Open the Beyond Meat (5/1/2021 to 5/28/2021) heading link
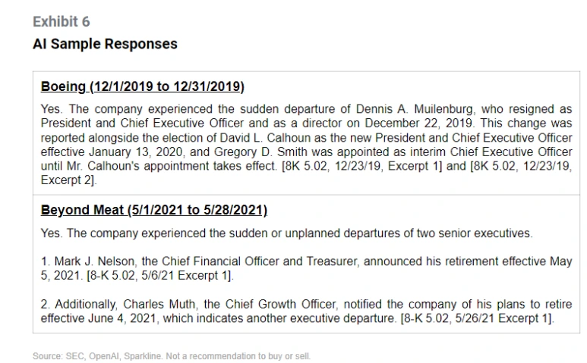 (154, 210)
